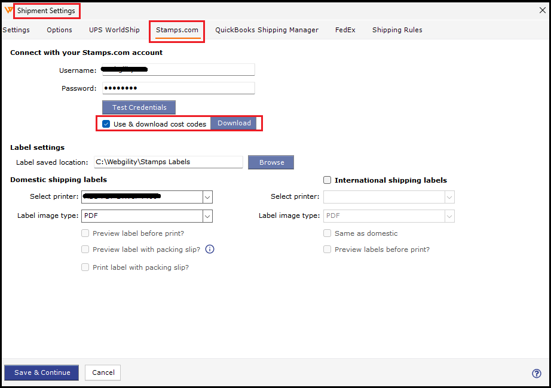Uncheck Use & download cost codes
Screen dimensions: 551x388
click(x=106, y=124)
